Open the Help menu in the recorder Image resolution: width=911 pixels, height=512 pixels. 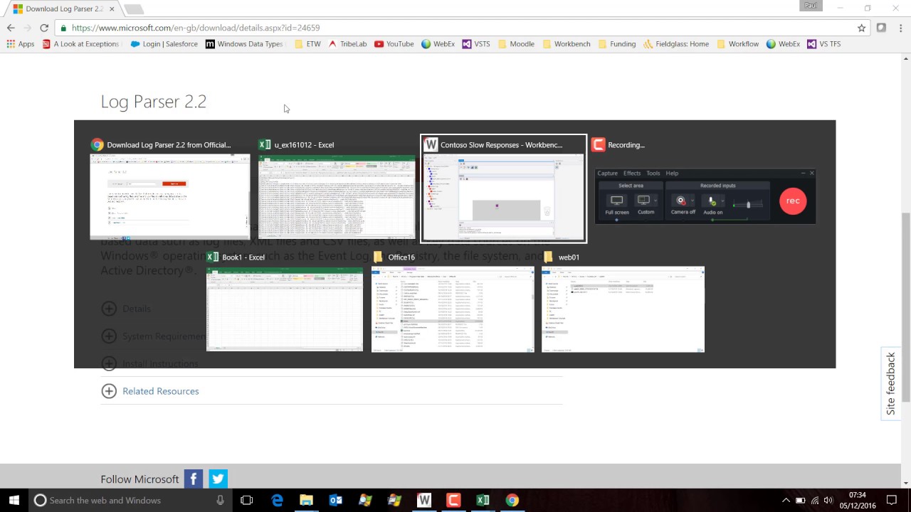coord(672,173)
